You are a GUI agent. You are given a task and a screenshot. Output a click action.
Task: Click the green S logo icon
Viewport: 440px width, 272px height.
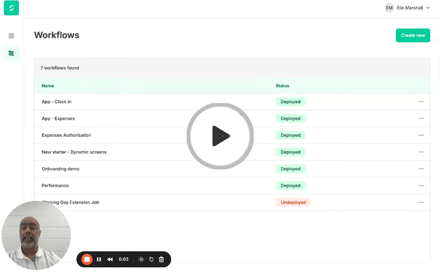11,8
